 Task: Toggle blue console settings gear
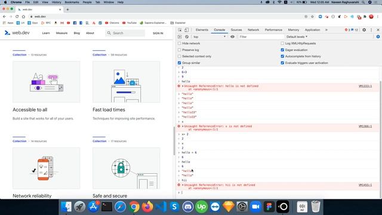pyautogui.click(x=378, y=36)
